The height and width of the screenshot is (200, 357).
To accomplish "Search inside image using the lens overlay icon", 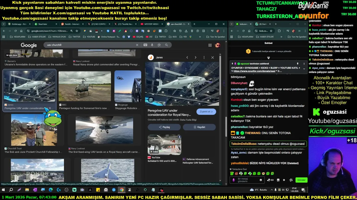I will [151, 100].
